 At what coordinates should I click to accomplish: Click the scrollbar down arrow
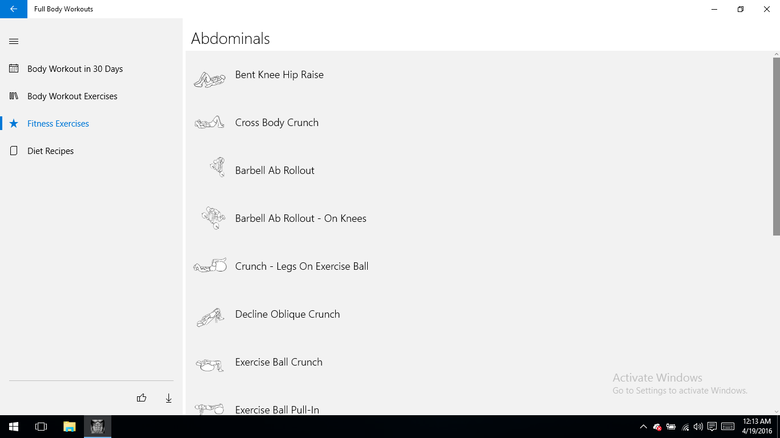coord(776,411)
